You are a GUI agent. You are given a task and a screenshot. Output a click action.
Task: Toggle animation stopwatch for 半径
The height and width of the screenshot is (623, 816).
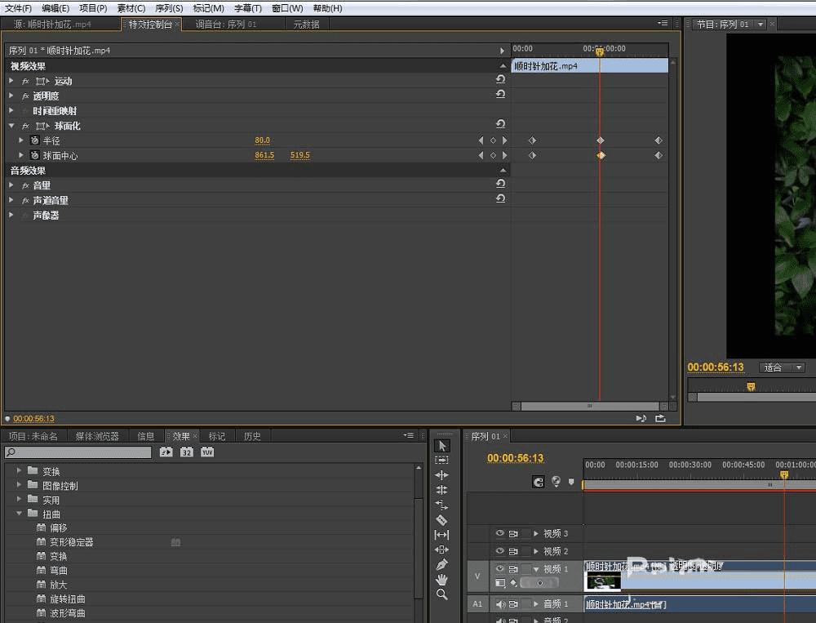(x=34, y=140)
